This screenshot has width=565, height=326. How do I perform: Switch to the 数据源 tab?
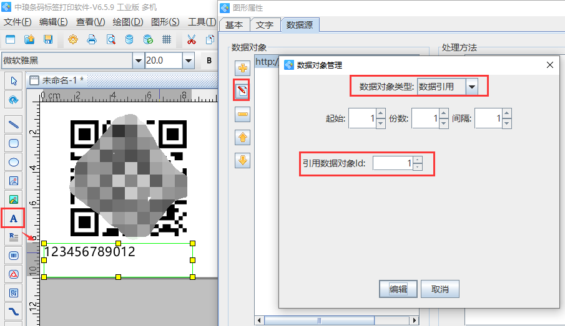click(x=300, y=25)
